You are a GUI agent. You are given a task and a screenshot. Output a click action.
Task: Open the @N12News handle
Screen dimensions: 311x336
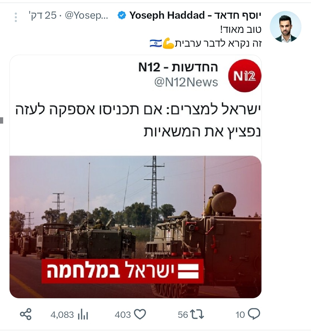pyautogui.click(x=186, y=82)
